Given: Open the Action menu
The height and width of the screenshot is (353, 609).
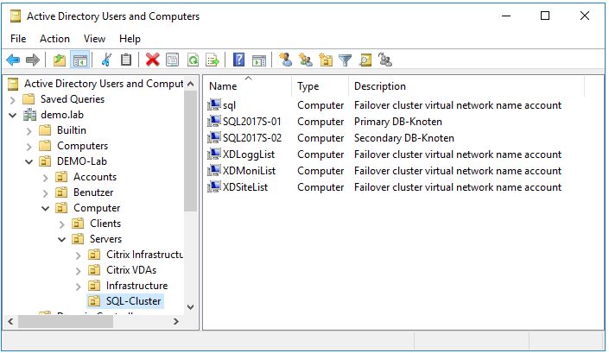Looking at the screenshot, I should (54, 39).
